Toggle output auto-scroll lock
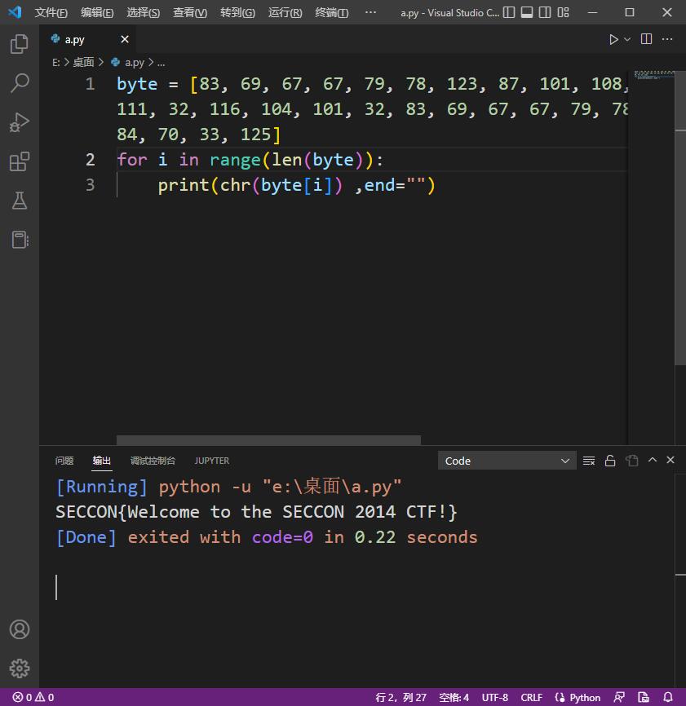 pyautogui.click(x=610, y=461)
